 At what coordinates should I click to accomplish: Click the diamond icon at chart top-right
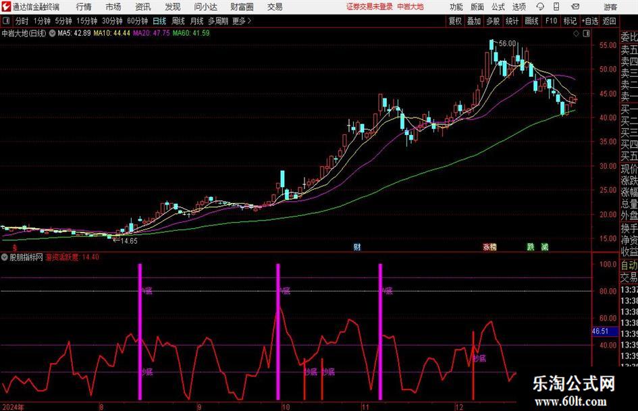tap(576, 34)
